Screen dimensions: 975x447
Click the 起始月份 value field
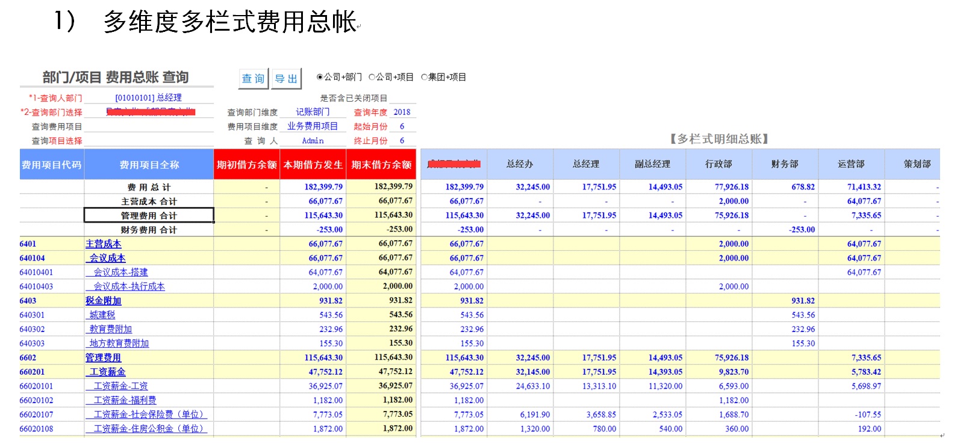[x=402, y=126]
